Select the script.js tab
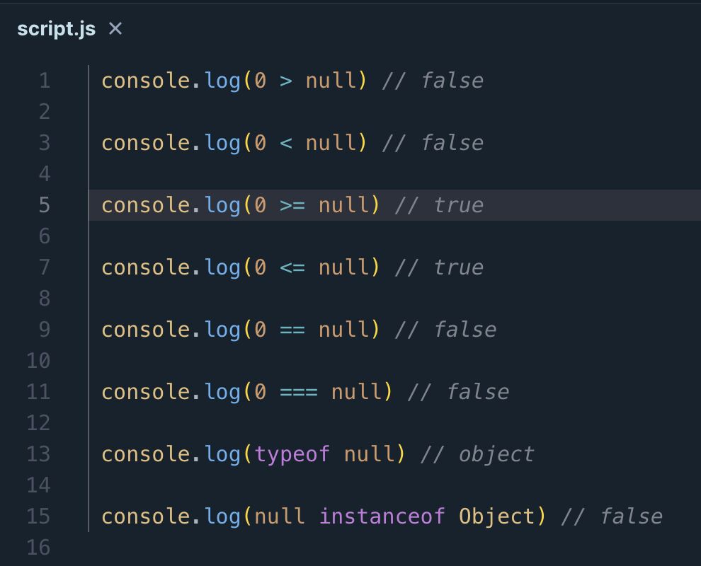 point(56,29)
